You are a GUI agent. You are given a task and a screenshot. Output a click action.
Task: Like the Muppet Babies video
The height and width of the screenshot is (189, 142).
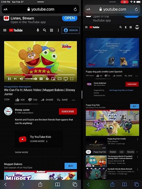[x=20, y=100]
